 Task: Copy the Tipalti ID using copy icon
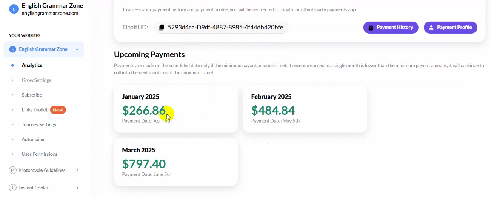[162, 27]
